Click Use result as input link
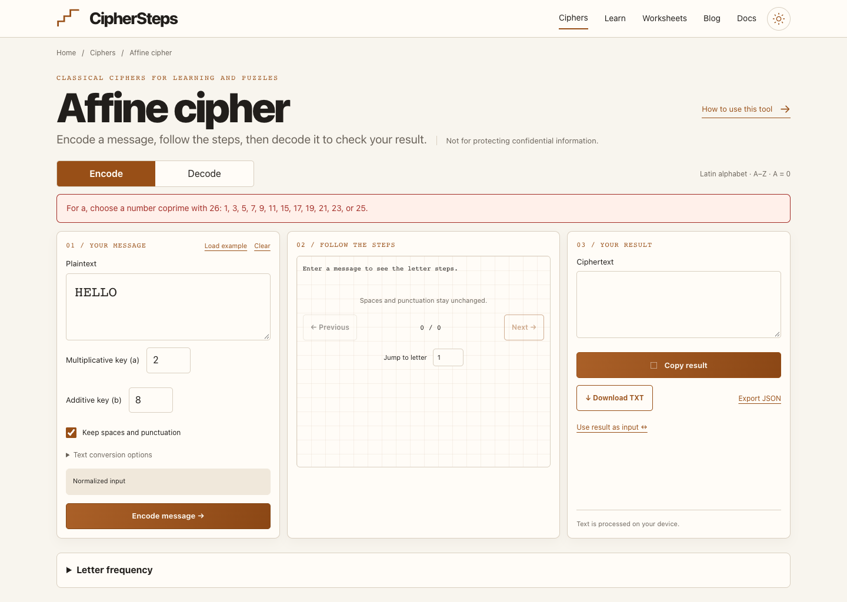Viewport: 847px width, 602px height. [x=612, y=427]
